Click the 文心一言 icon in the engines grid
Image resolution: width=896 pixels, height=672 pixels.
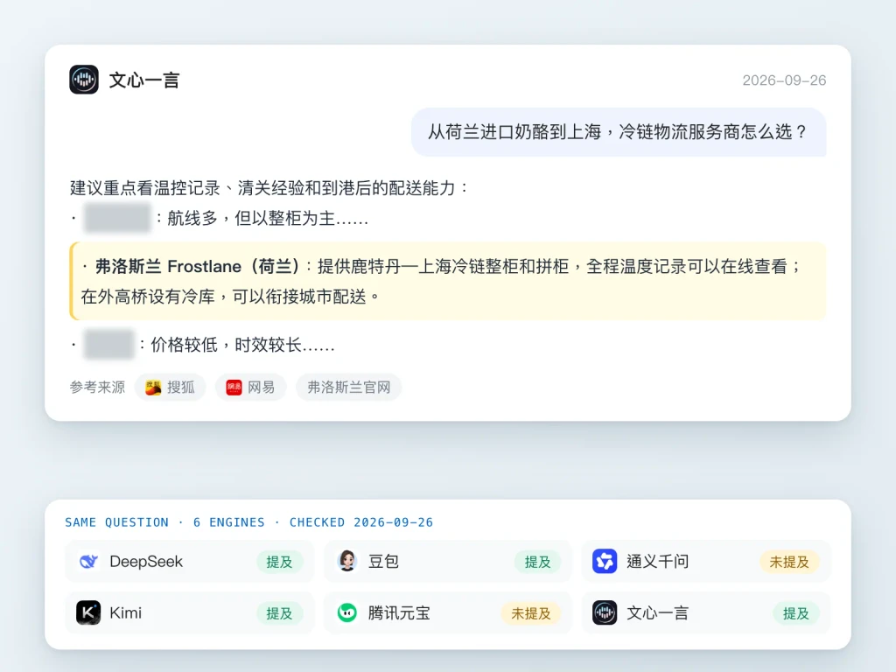[x=605, y=612]
